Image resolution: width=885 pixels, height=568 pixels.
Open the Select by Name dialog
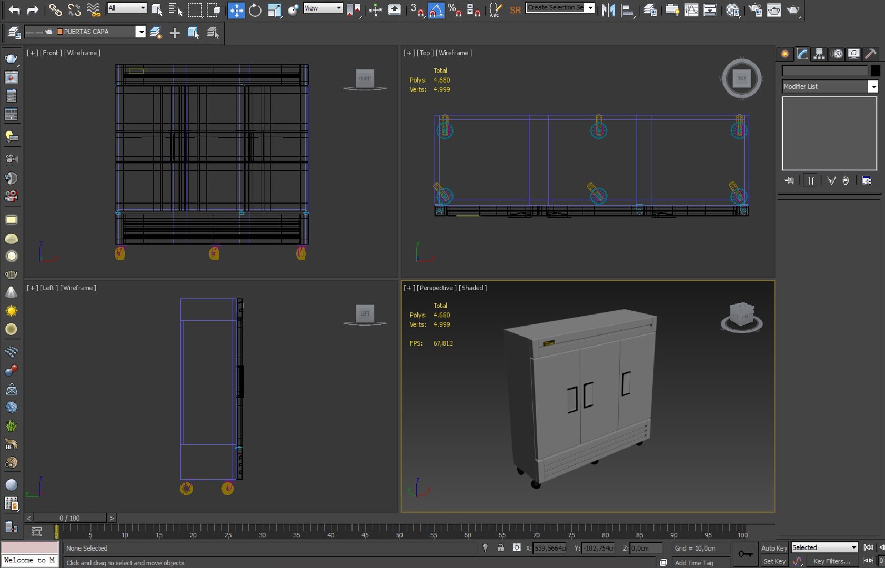(x=175, y=9)
